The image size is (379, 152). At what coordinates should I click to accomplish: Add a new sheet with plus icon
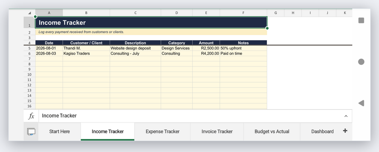tap(345, 131)
